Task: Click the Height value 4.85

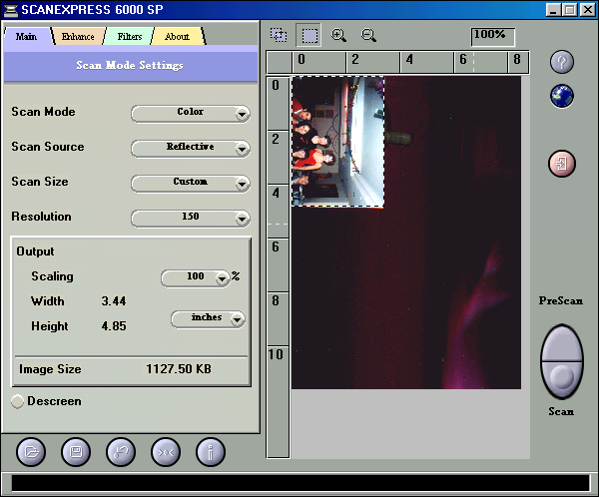Action: pos(114,326)
